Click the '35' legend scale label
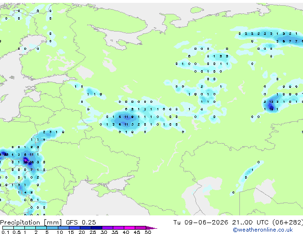The image size is (303, 234). (115, 232)
